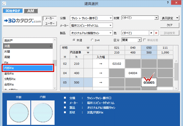Screen dimensions: 183x126
Task: Select the 2×4 radio button
Action: pyautogui.click(x=92, y=40)
